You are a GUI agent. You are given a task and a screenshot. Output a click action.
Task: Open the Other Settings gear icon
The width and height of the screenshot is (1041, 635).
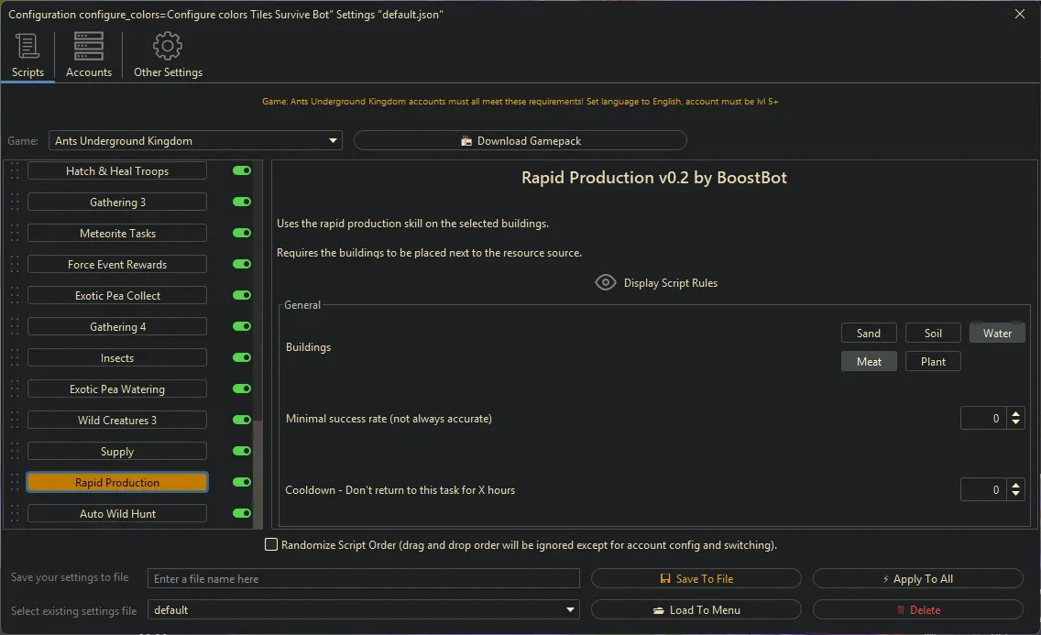(168, 46)
